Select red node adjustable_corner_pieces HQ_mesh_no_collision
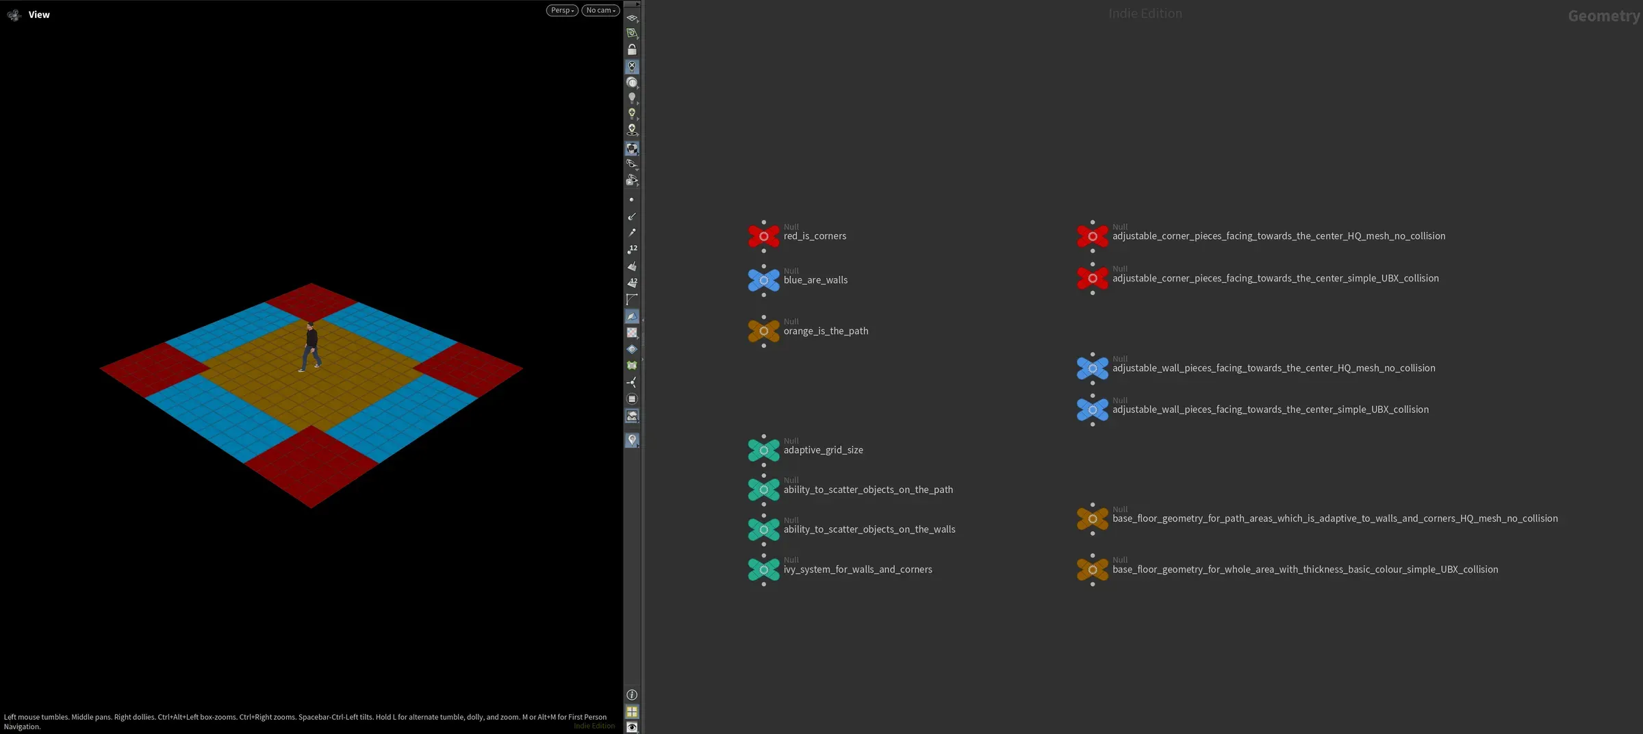Viewport: 1643px width, 734px height. (1093, 236)
